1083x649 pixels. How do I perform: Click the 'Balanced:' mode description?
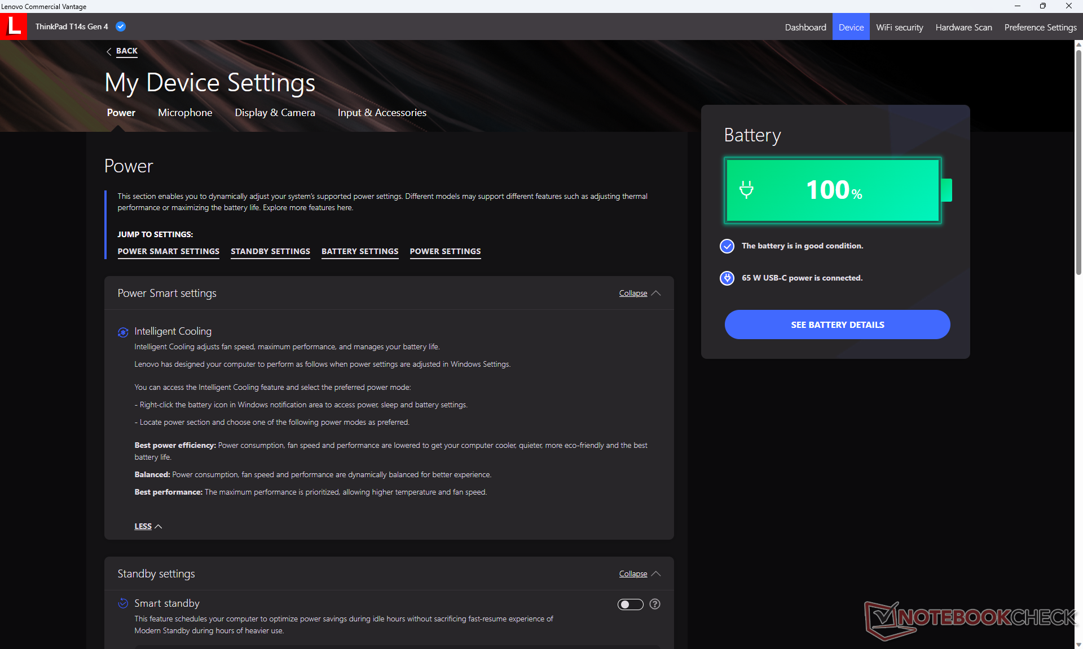click(313, 474)
